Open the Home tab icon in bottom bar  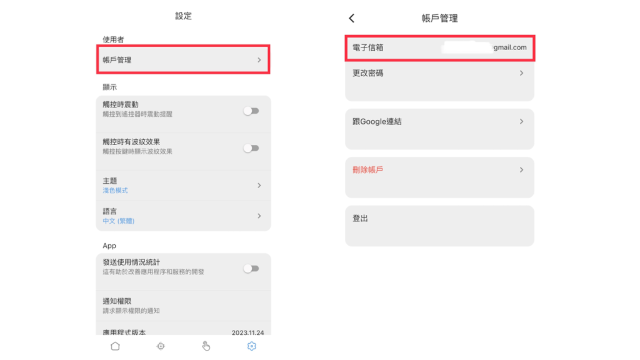click(115, 346)
